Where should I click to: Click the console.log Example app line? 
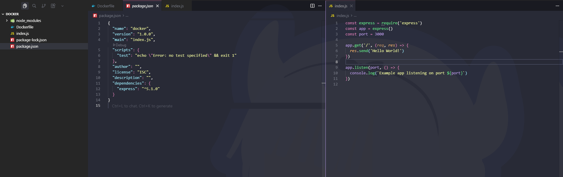pos(408,73)
